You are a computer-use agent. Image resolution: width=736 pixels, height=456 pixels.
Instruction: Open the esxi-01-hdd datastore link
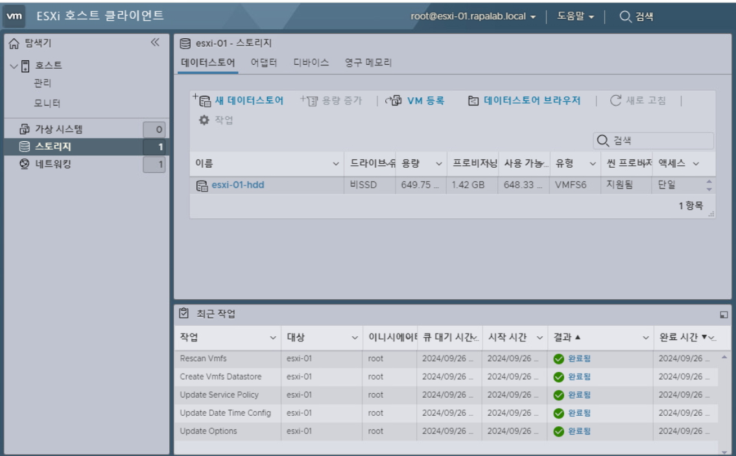pos(238,185)
